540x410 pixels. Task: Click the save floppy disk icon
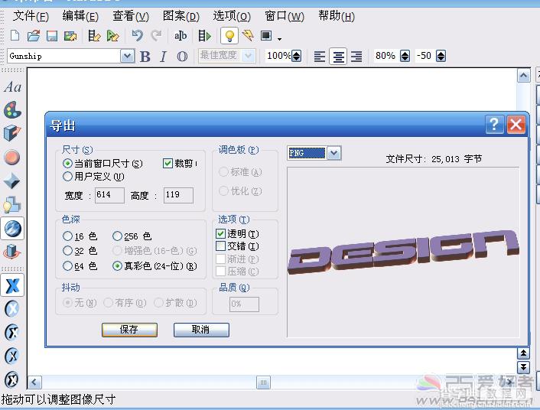52,36
